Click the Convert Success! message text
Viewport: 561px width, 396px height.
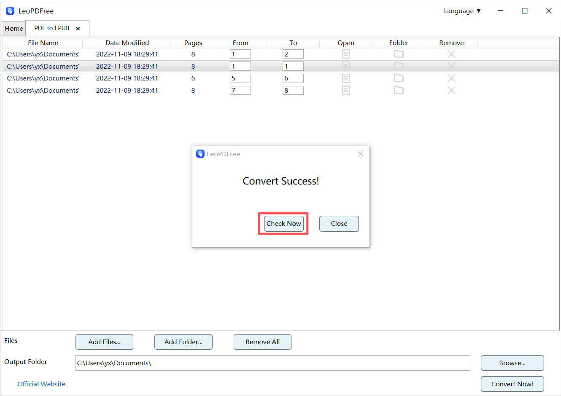pos(281,181)
